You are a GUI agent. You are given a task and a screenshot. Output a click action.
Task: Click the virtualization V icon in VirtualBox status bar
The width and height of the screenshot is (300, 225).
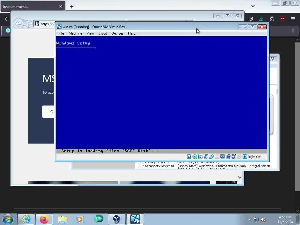233,157
